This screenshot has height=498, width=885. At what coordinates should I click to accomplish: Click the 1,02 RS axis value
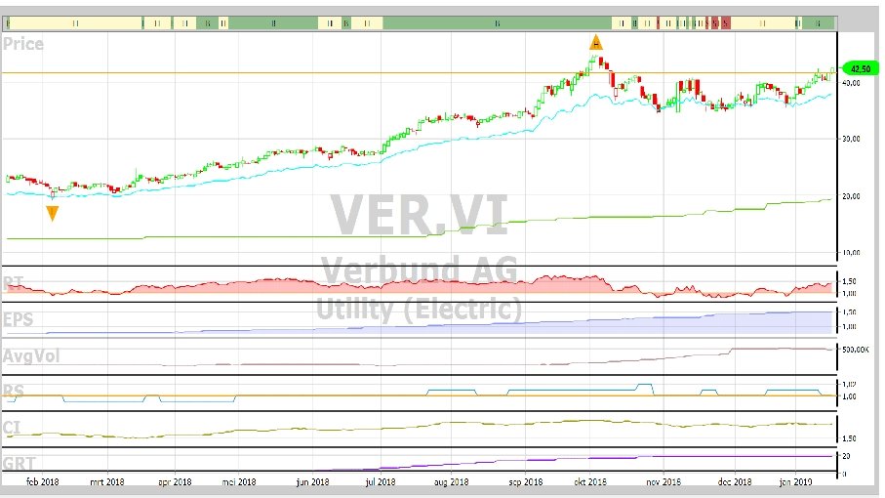point(849,384)
